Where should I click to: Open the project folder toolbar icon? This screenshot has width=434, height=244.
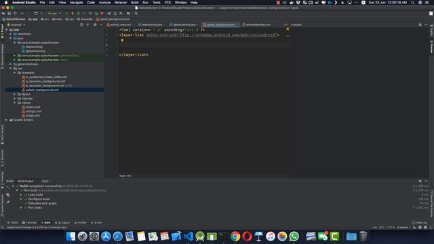[3, 14]
